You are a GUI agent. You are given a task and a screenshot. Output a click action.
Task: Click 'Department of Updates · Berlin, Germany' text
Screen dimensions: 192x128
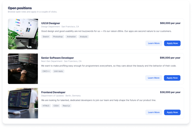point(61,96)
